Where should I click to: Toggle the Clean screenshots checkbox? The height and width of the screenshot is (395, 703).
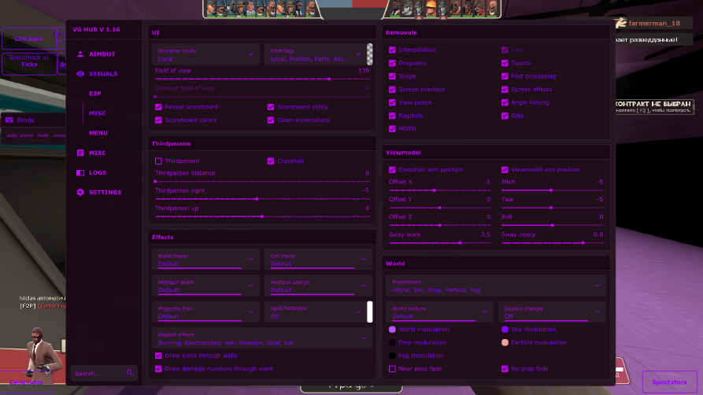(x=271, y=120)
